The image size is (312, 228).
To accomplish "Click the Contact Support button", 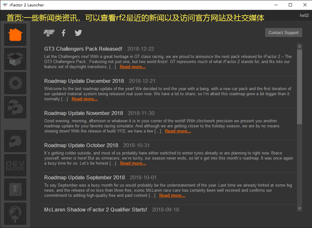I will coord(284,32).
